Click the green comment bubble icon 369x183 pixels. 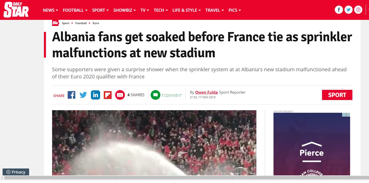click(155, 95)
